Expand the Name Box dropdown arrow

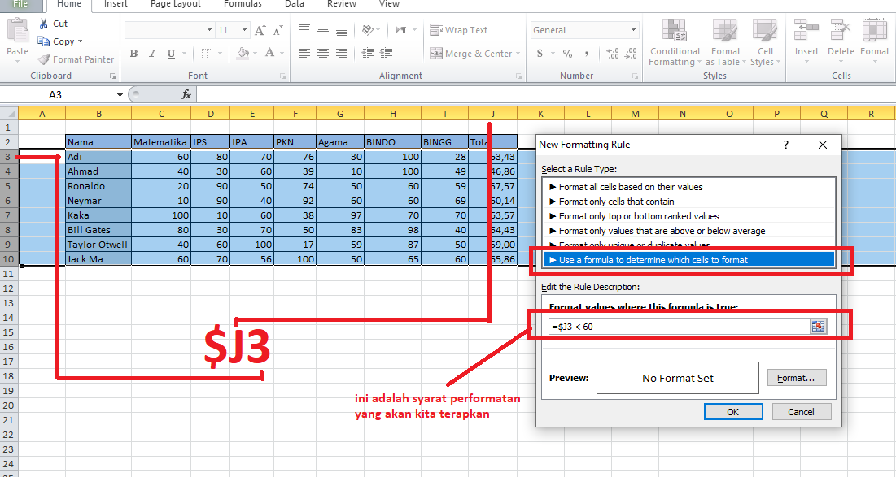pyautogui.click(x=120, y=95)
